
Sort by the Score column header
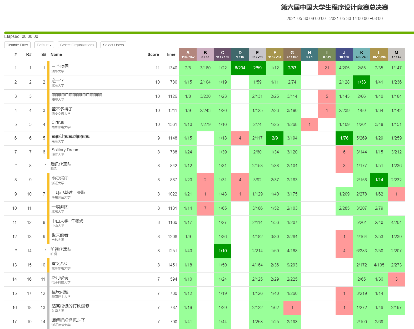[153, 54]
